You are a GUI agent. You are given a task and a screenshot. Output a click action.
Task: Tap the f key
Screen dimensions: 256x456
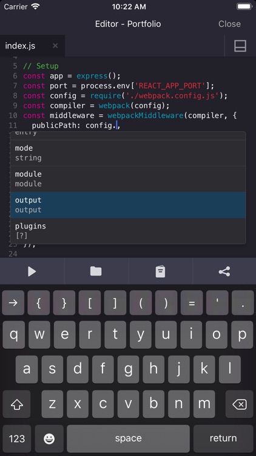pyautogui.click(x=103, y=369)
